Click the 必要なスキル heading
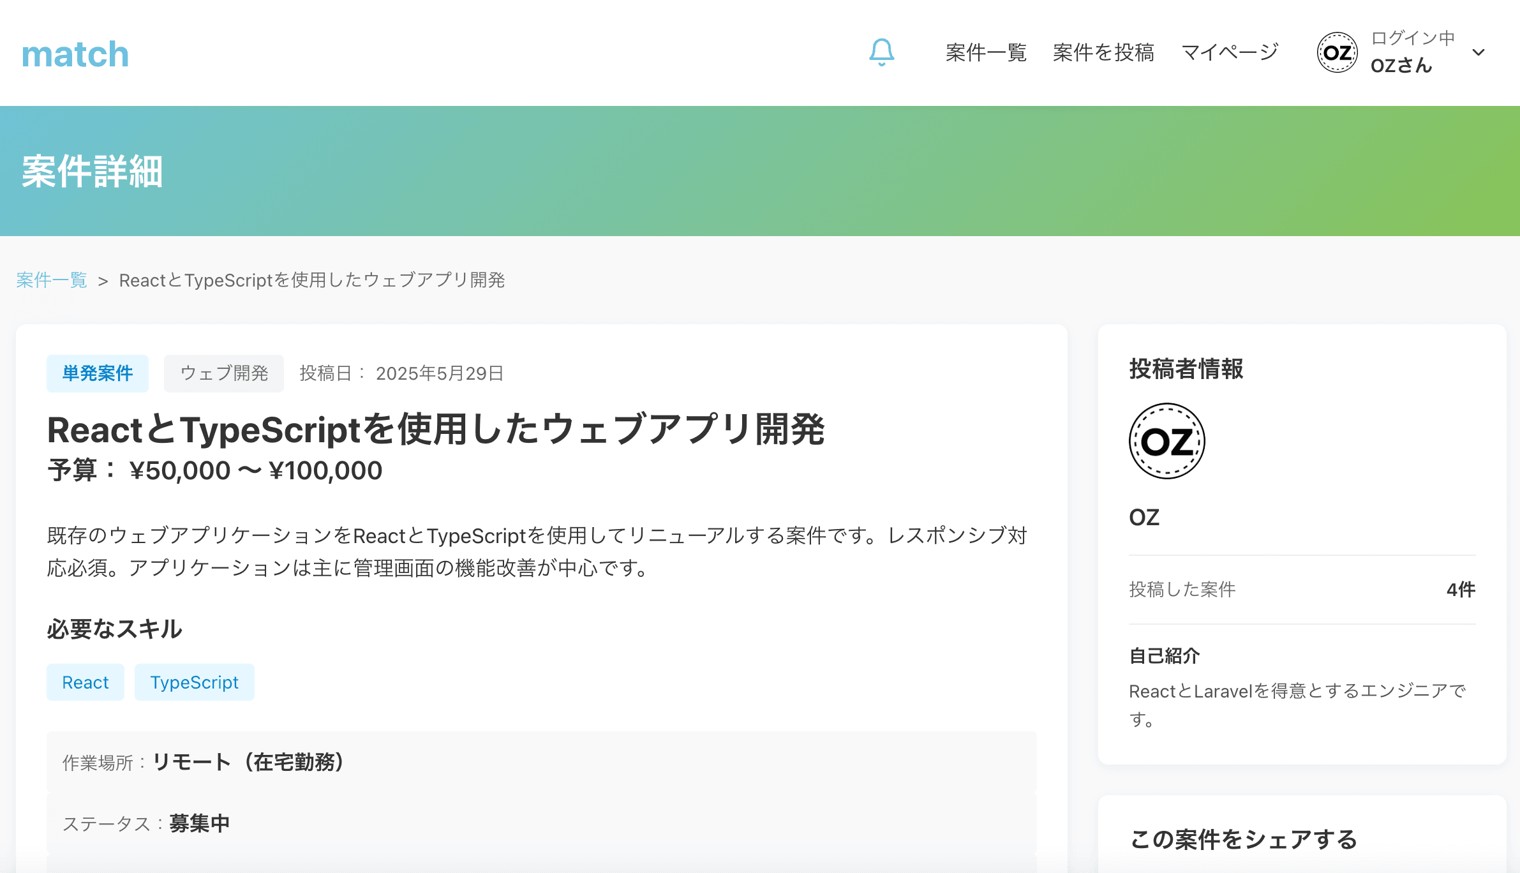Screen dimensions: 1520x873 (x=115, y=629)
